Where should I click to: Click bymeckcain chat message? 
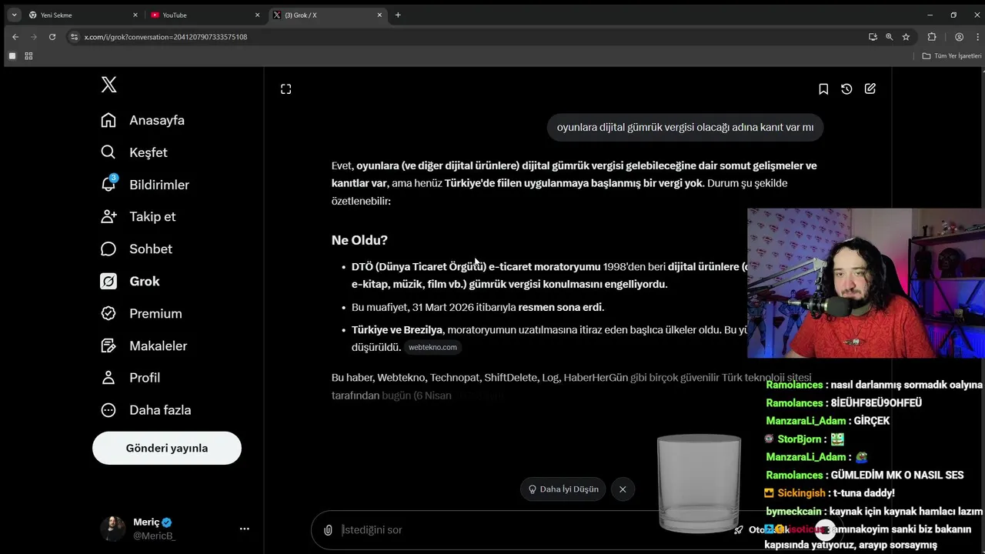pyautogui.click(x=873, y=511)
